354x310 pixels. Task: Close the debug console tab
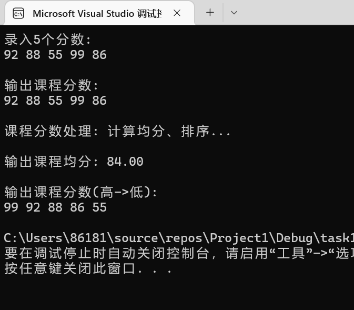[177, 13]
